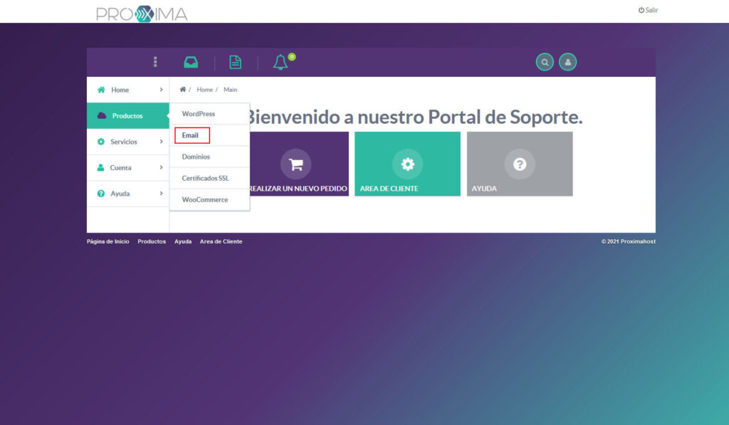Click the gear icon on the Area de Cliente tile

(407, 163)
